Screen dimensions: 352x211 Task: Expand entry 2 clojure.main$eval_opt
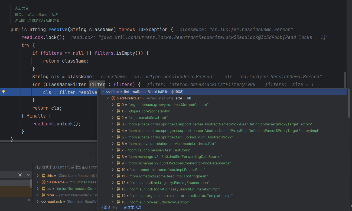pyautogui.click(x=113, y=118)
